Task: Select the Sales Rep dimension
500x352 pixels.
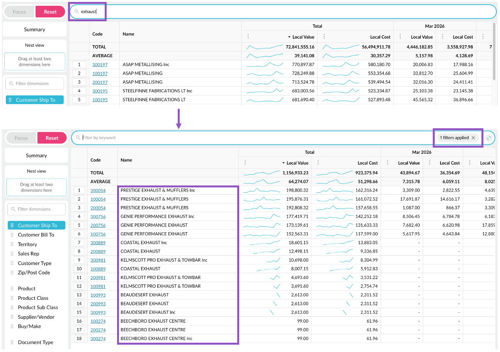Action: 29,254
